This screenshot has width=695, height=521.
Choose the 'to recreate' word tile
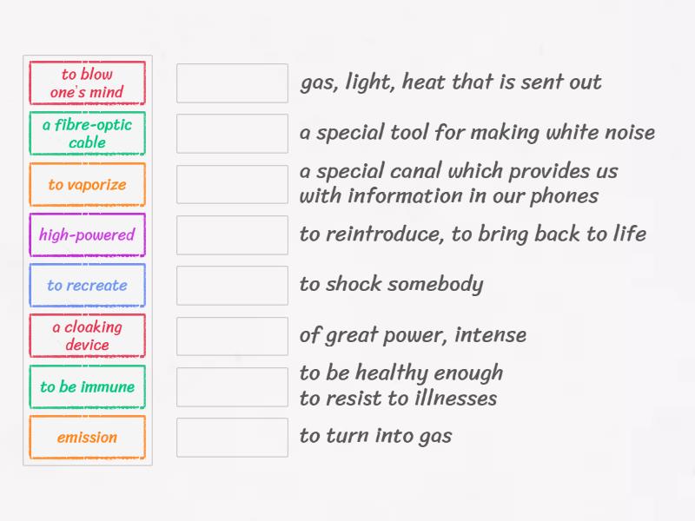tap(87, 285)
